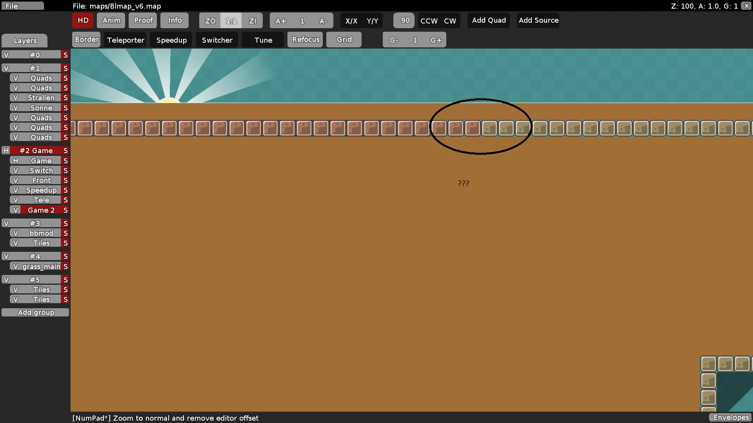Viewport: 753px width, 423px height.
Task: Rotate the brush counter-clockwise with CCW
Action: pos(429,21)
